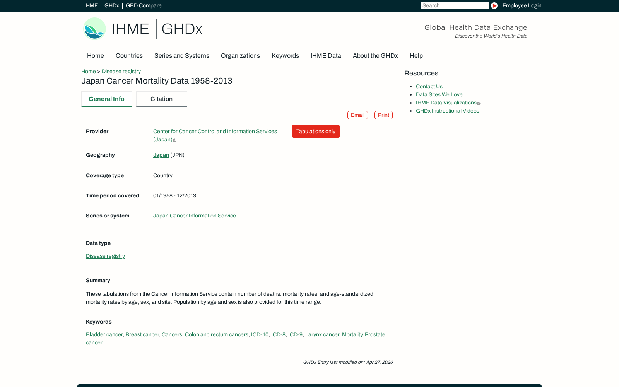The width and height of the screenshot is (619, 387).
Task: Click the Search input field
Action: click(455, 6)
